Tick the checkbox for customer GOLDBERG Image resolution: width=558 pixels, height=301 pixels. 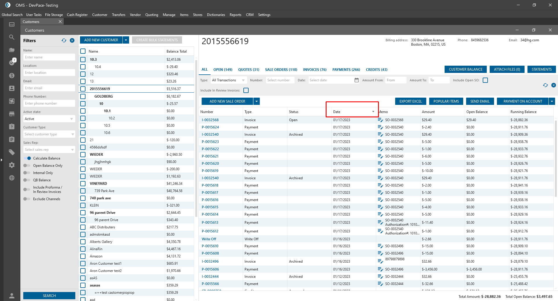(83, 96)
